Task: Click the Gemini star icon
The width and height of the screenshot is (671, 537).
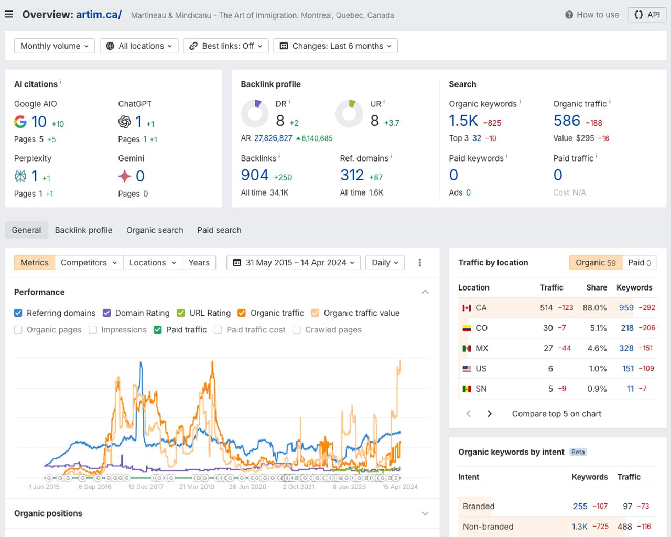Action: pyautogui.click(x=125, y=176)
